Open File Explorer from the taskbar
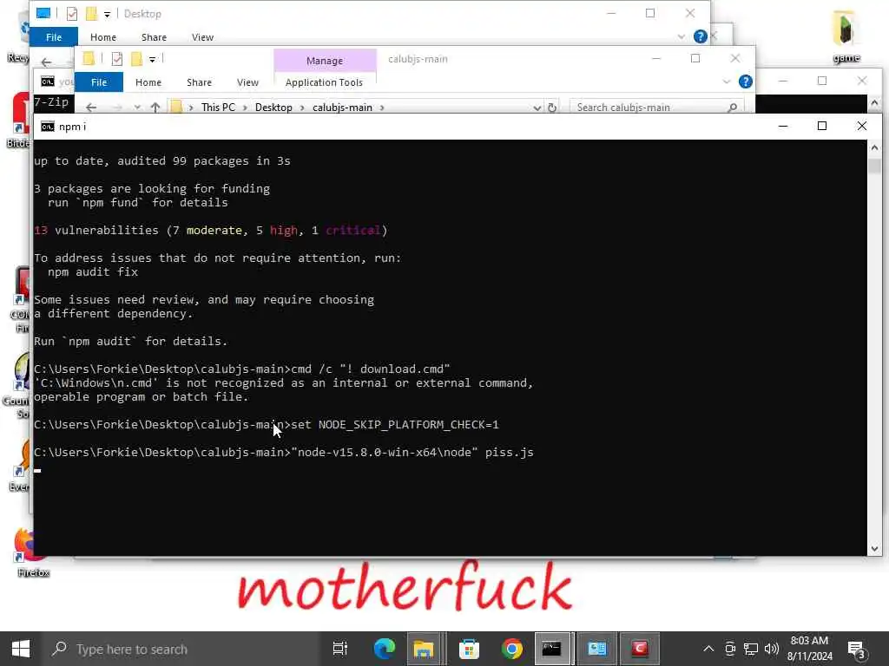The height and width of the screenshot is (666, 889). (x=424, y=649)
